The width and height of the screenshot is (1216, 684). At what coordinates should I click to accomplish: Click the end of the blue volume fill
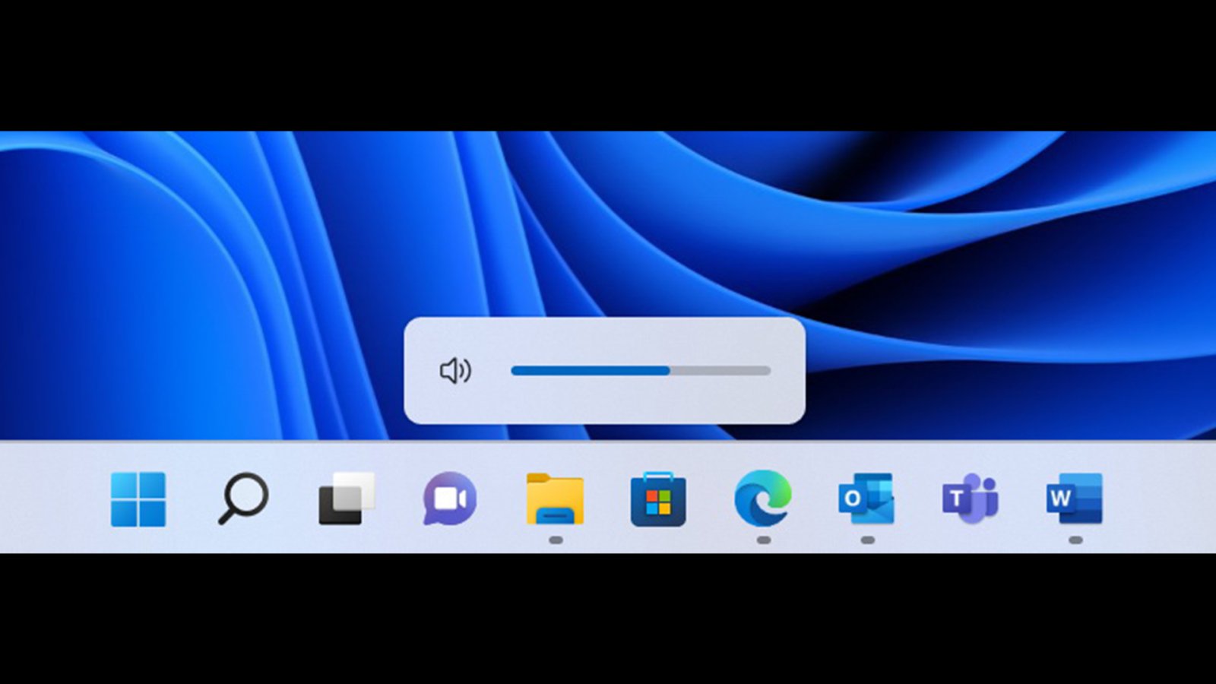click(x=668, y=371)
